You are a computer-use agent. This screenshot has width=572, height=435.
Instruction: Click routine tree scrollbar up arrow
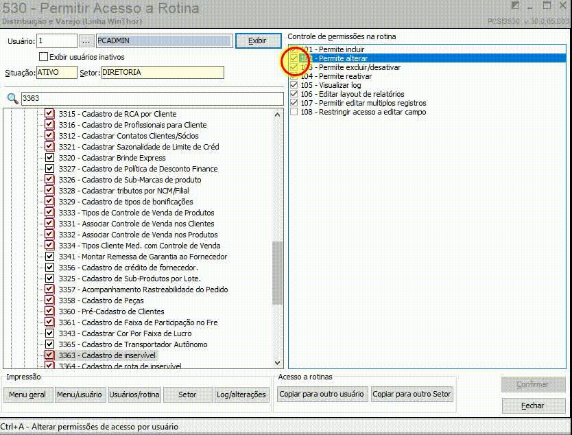pyautogui.click(x=277, y=115)
